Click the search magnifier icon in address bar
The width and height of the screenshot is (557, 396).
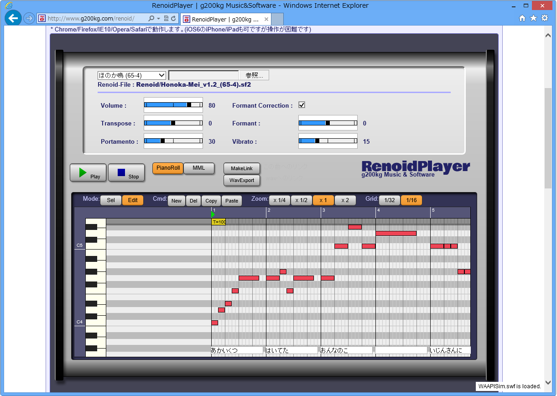pos(151,19)
